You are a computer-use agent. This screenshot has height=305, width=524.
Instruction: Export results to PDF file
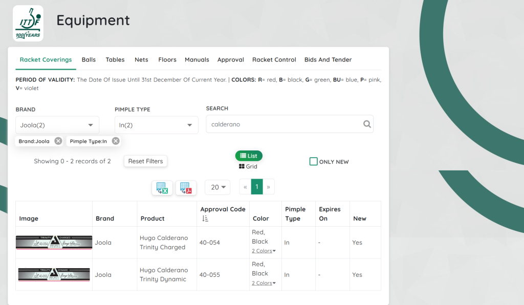[186, 188]
